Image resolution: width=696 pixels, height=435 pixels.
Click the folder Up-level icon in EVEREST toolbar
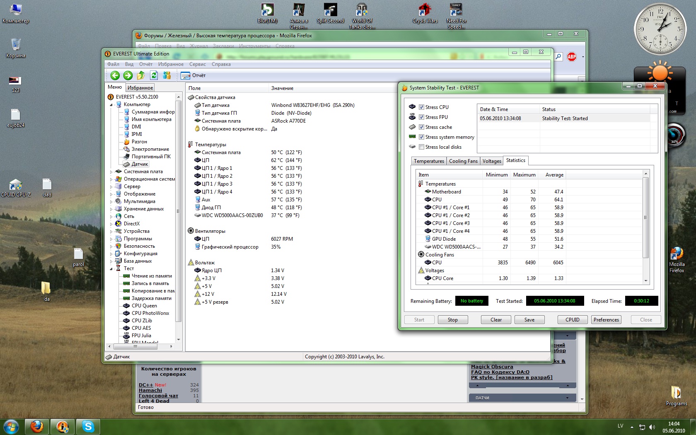[141, 75]
